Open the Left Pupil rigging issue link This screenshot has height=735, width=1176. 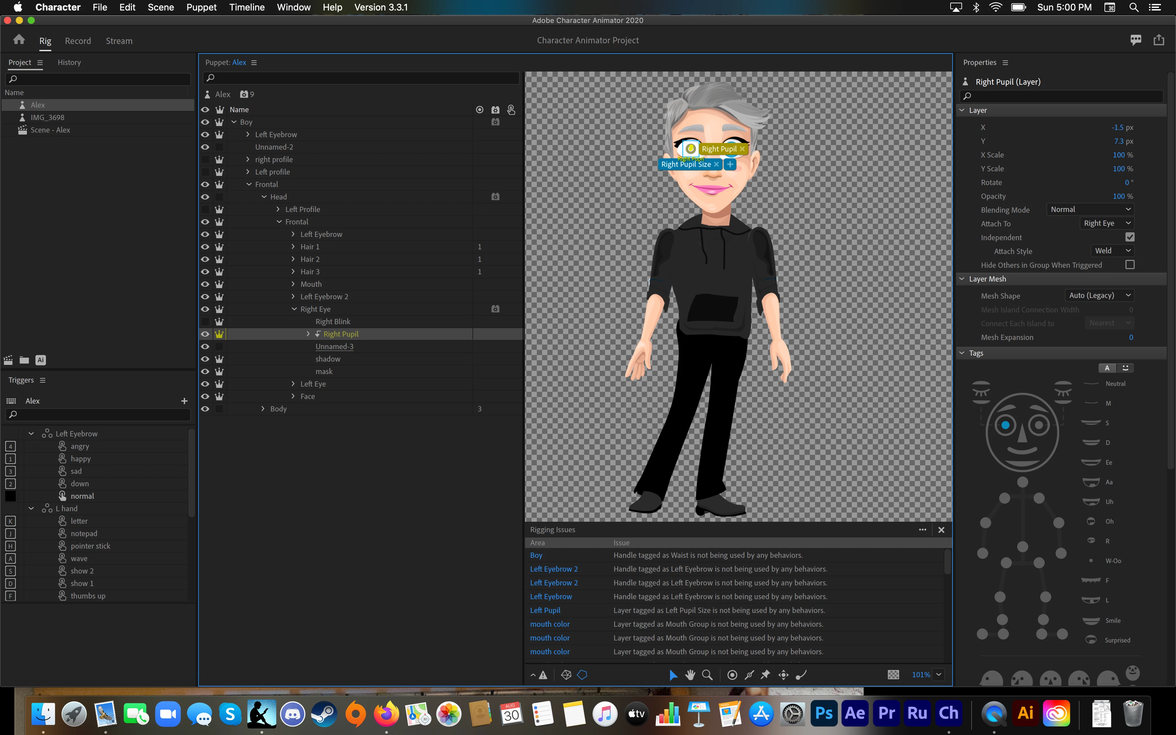pos(545,610)
